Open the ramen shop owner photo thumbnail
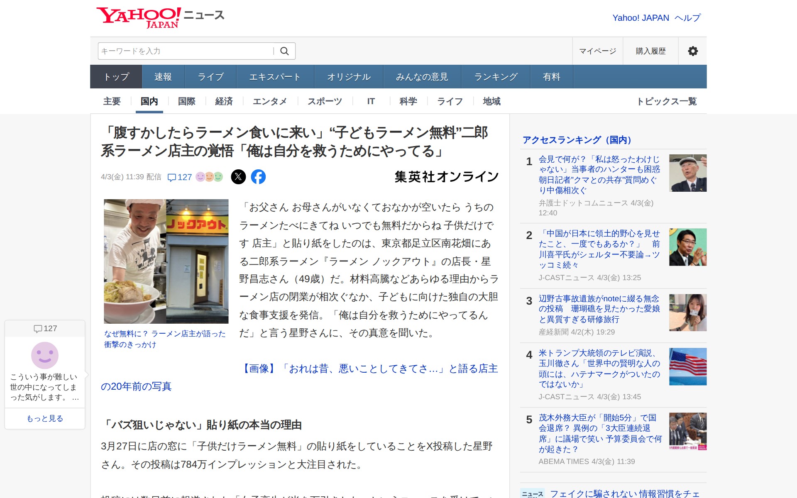 (x=166, y=261)
